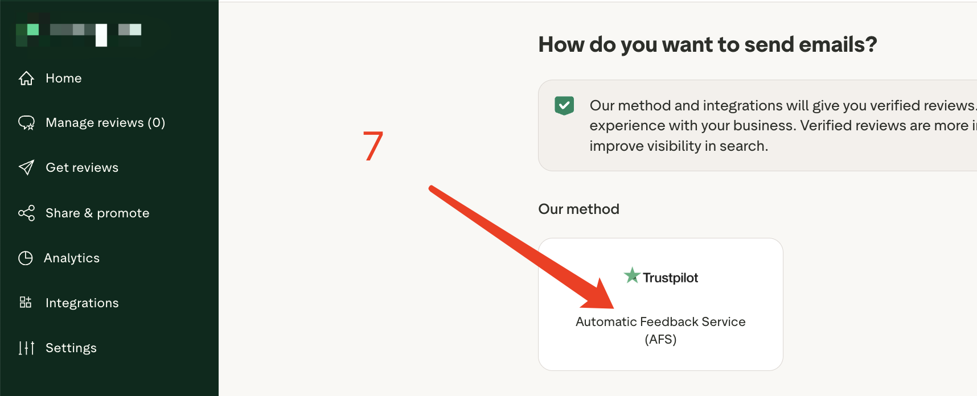The image size is (977, 396).
Task: Click the green verified checkmark badge
Action: 564,106
